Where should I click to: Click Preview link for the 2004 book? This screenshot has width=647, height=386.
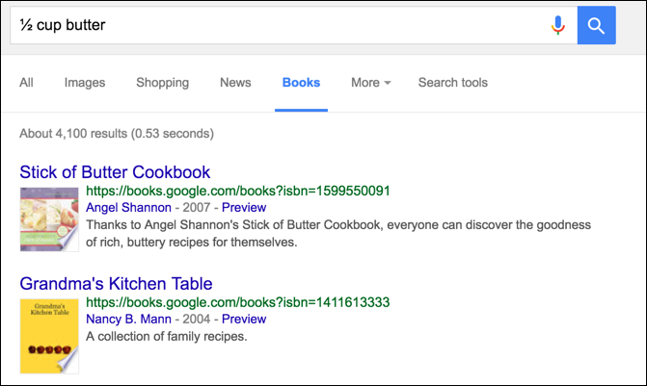coord(244,319)
